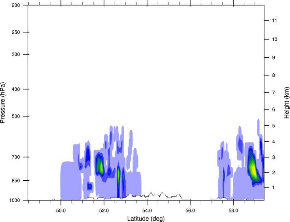Click the 54.0 latitude tick label
290x222 pixels.
[x=147, y=211]
